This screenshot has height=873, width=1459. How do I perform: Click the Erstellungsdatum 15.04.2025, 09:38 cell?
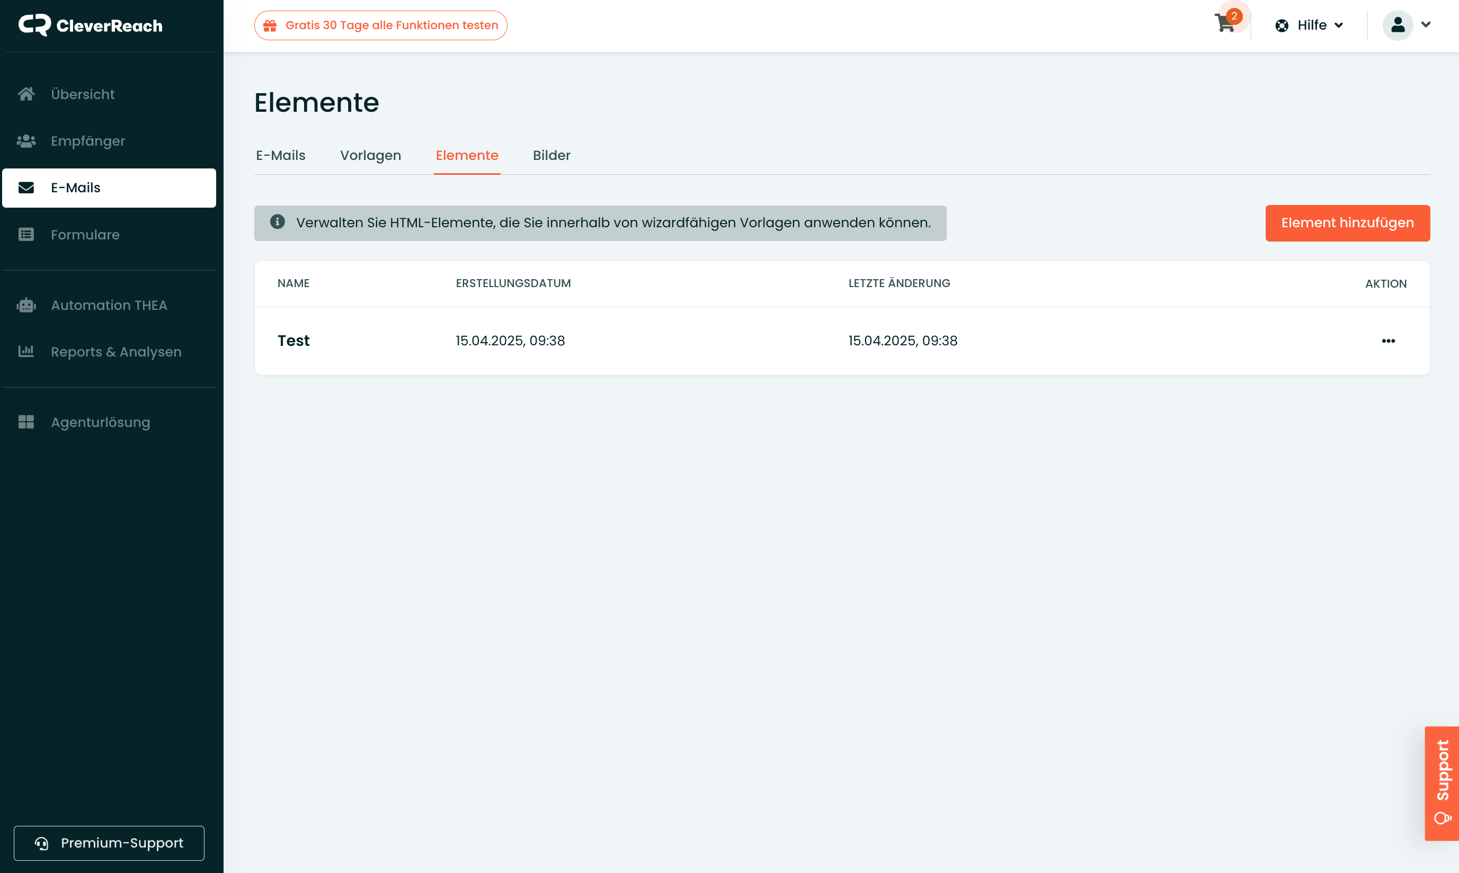point(510,341)
